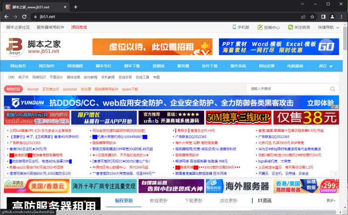The height and width of the screenshot is (215, 348).
Task: Click the 海外服务器 banner ad
Action: 238,186
